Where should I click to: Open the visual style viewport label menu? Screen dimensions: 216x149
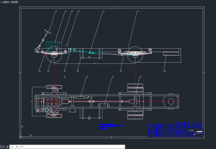pos(14,2)
